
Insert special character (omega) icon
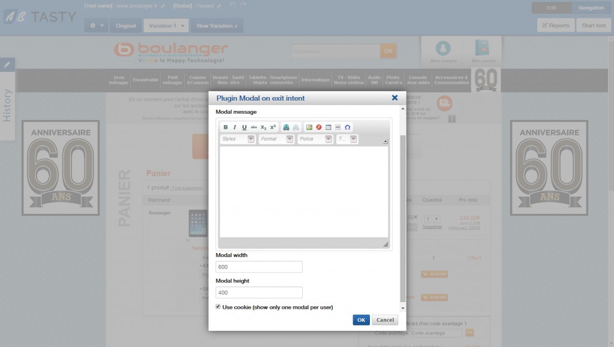click(x=347, y=127)
